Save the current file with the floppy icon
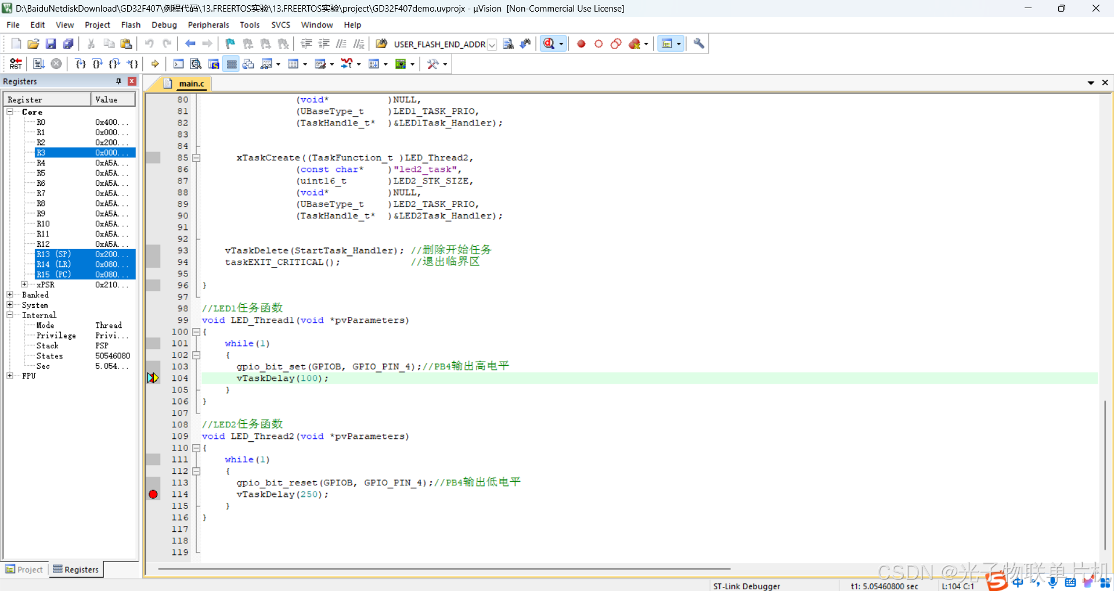 pos(51,44)
